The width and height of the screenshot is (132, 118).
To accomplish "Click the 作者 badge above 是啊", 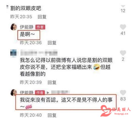I will click(40, 27).
